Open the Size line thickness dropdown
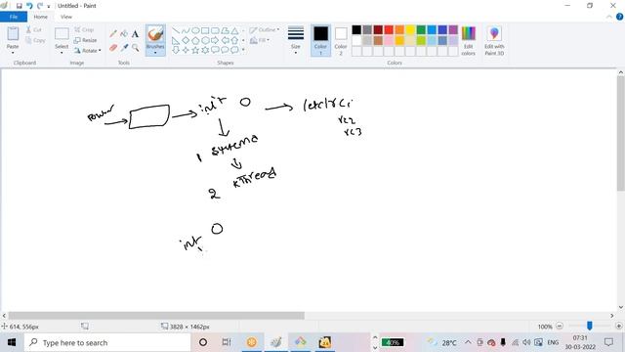625x352 pixels. [296, 40]
